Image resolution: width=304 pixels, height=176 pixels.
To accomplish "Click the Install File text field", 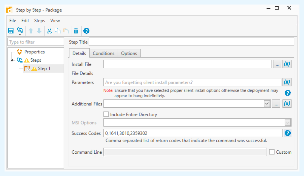I will click(x=188, y=64).
